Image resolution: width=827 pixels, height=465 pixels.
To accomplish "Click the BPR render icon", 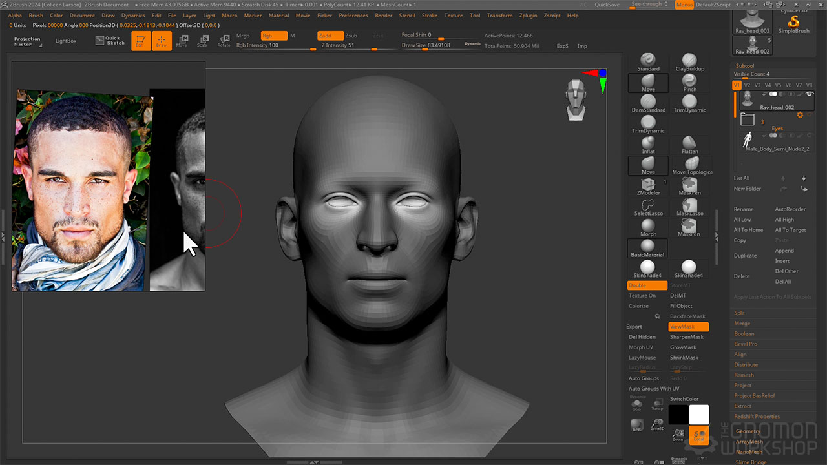I will pos(637,426).
